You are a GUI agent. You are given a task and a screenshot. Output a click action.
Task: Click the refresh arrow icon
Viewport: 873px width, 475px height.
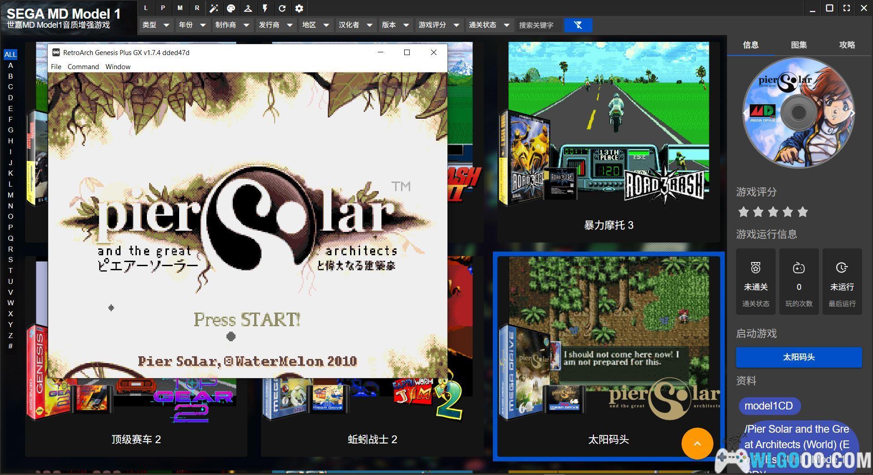click(282, 8)
